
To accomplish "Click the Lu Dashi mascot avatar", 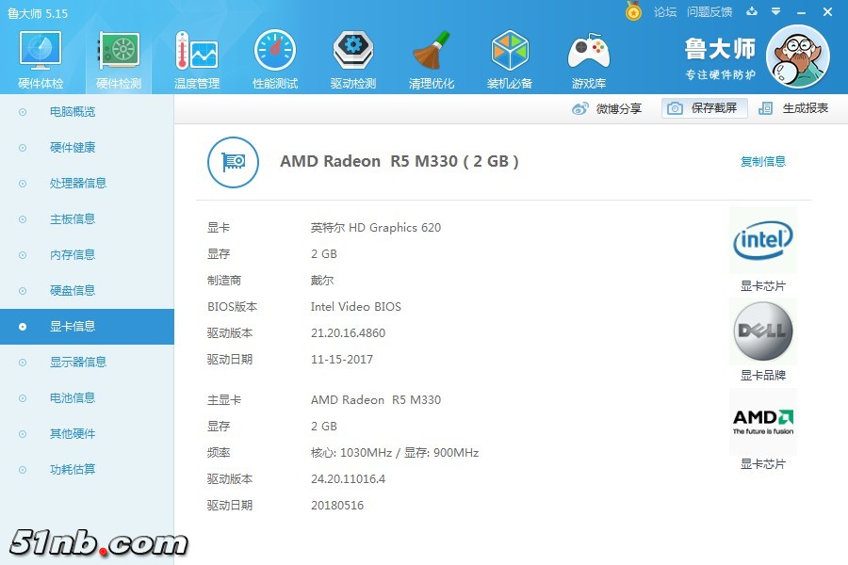I will (797, 56).
